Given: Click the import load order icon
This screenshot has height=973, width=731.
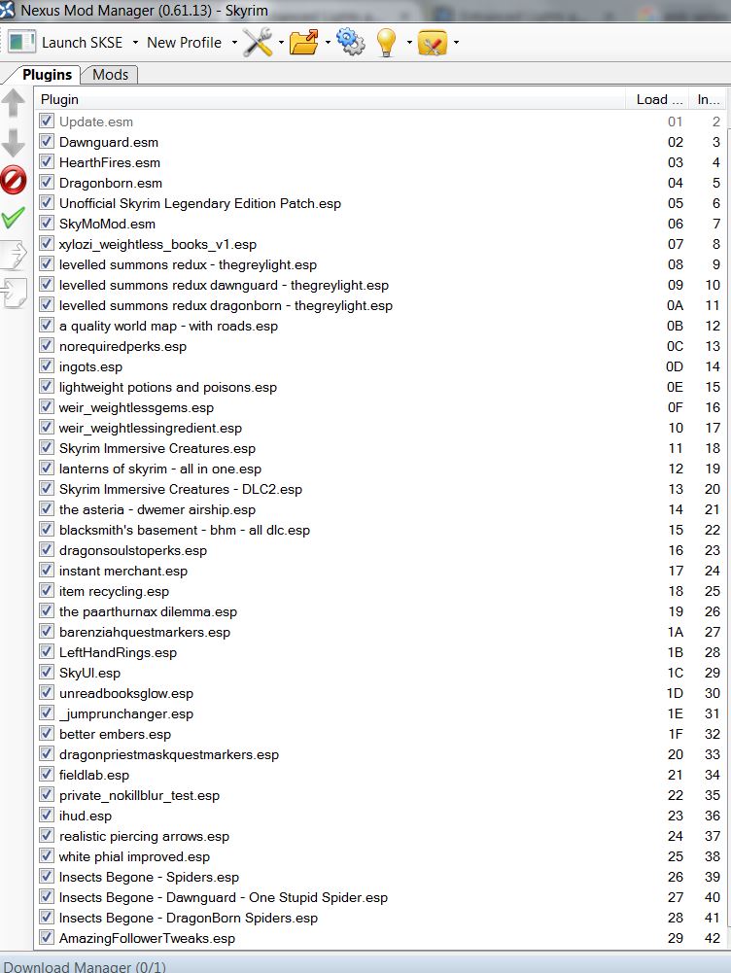Looking at the screenshot, I should (13, 293).
